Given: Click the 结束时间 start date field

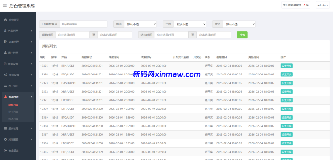Looking at the screenshot, I should [171, 35].
